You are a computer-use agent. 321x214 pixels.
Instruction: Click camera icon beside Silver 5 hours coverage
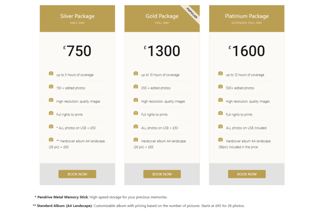point(51,73)
